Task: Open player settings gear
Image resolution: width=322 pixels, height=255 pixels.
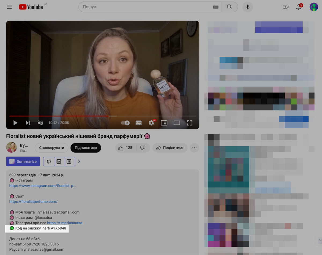Action: tap(152, 123)
